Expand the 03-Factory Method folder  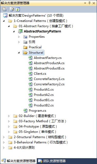(x=9, y=121)
